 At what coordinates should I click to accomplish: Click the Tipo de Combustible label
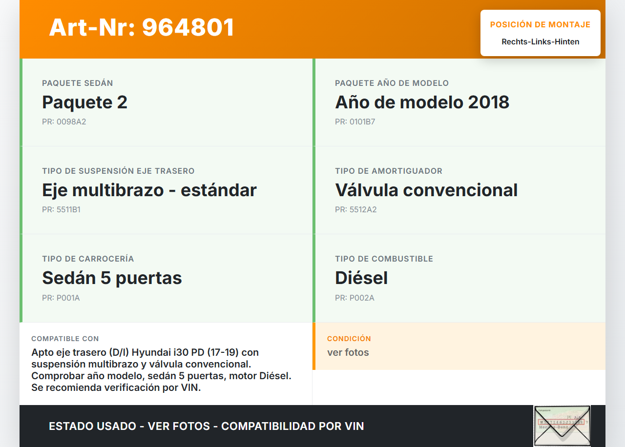[x=384, y=259]
